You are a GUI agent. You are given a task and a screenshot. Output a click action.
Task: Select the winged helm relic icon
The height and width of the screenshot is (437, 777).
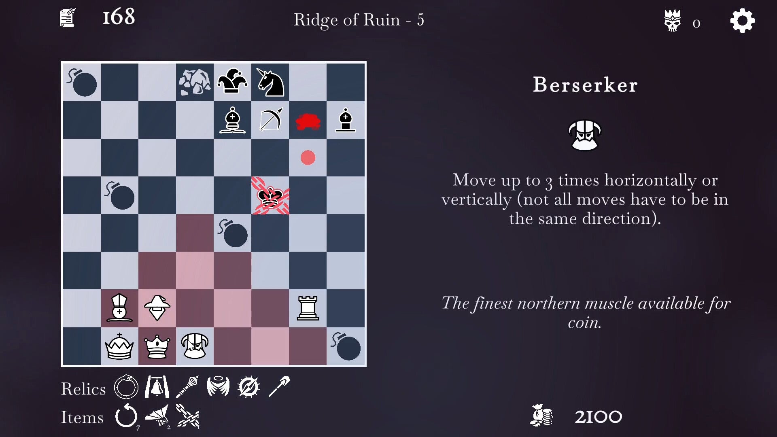[218, 386]
